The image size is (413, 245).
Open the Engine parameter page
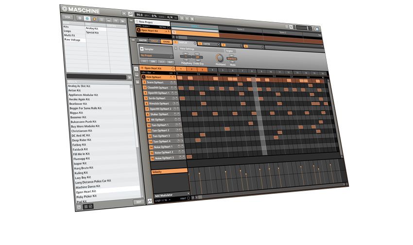(x=229, y=51)
